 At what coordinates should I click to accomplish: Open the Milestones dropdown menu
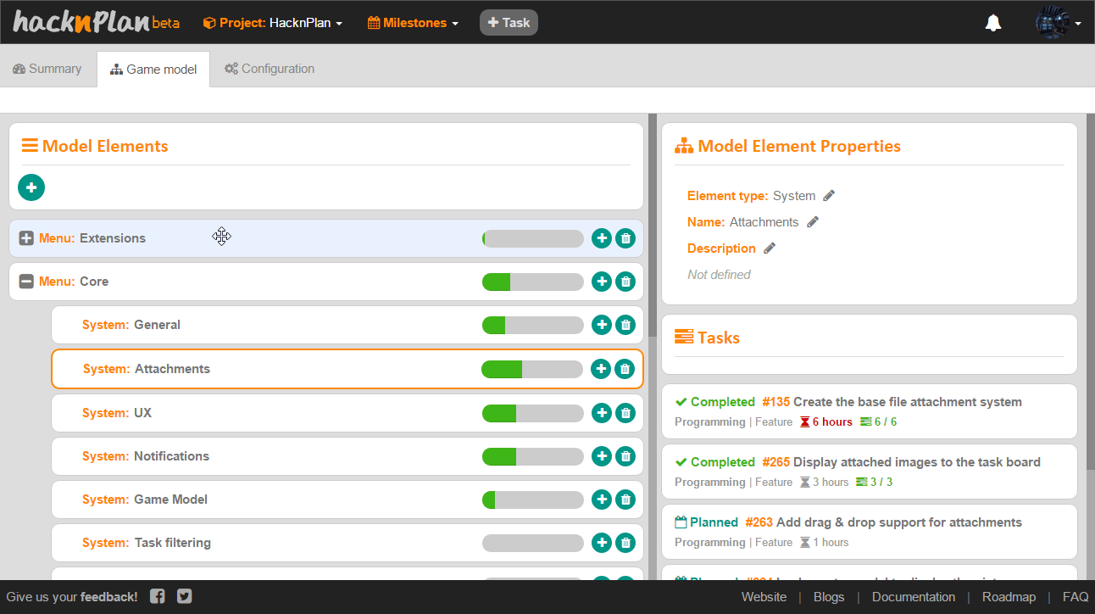413,23
